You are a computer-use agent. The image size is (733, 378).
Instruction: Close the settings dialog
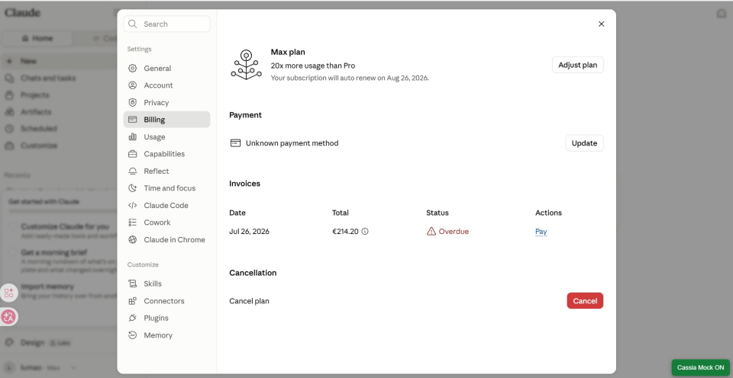tap(601, 24)
